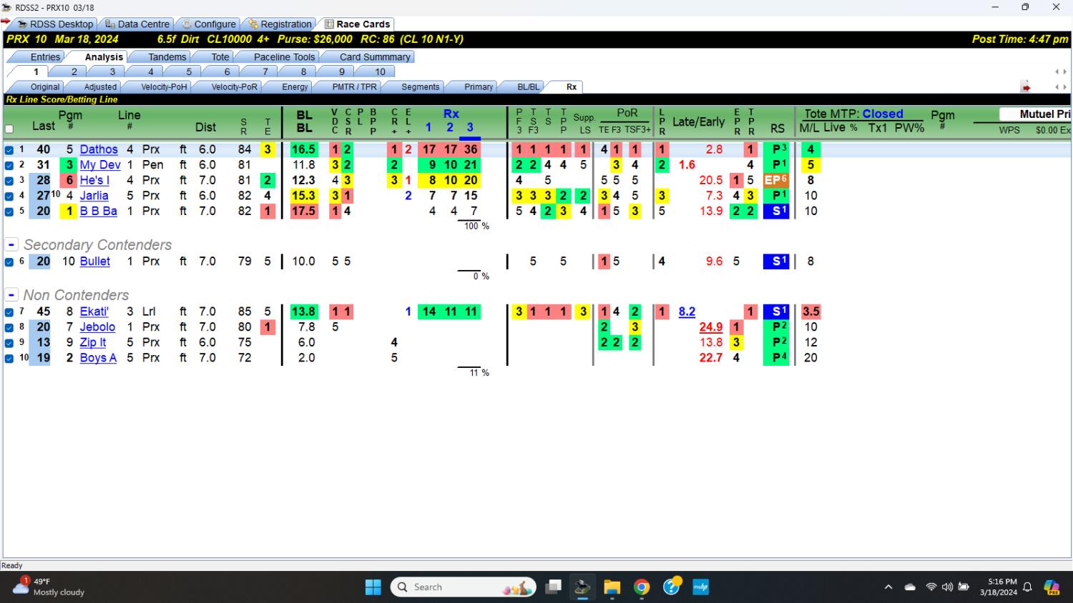Screen dimensions: 1073x603
Task: Switch to Segments tab
Action: 420,87
